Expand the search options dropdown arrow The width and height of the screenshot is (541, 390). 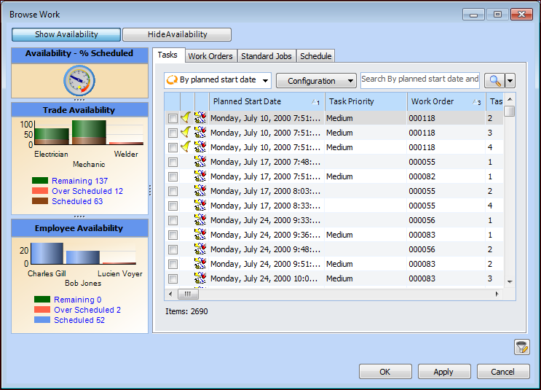click(510, 81)
